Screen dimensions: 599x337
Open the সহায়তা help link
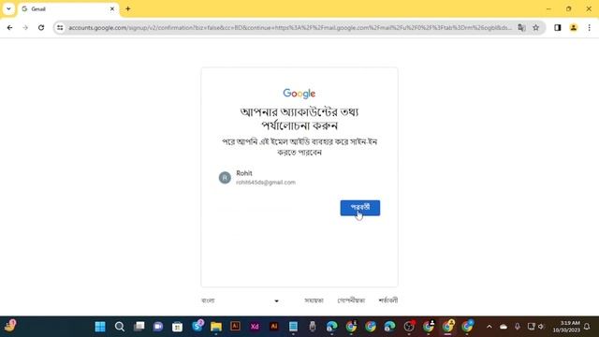coord(314,300)
